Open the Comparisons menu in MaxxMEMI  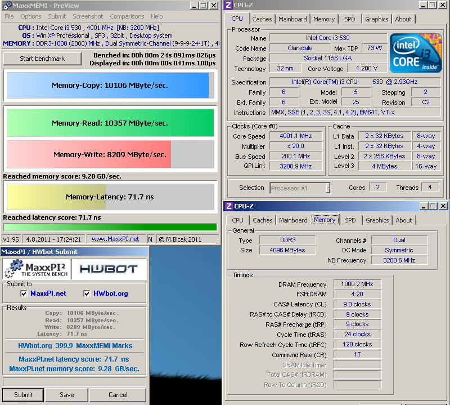click(x=127, y=16)
